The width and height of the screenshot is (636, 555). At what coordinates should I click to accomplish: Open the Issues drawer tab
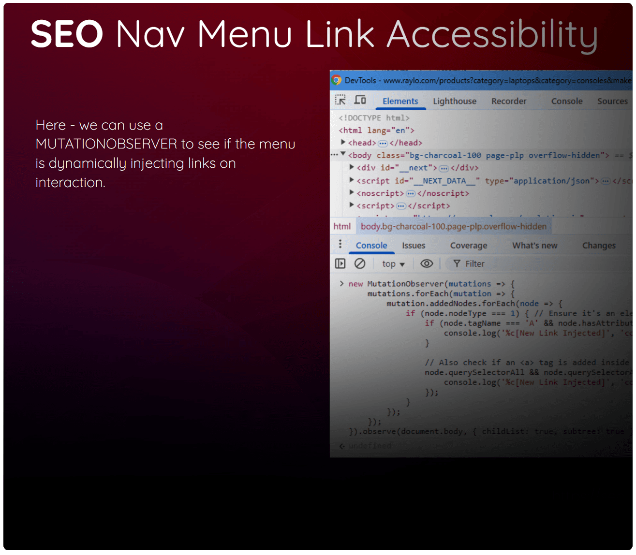pos(414,246)
